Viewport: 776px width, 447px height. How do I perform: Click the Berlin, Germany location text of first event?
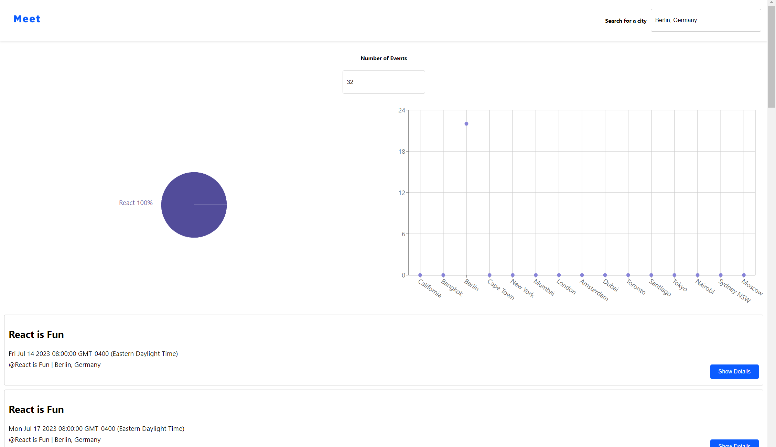click(x=54, y=364)
